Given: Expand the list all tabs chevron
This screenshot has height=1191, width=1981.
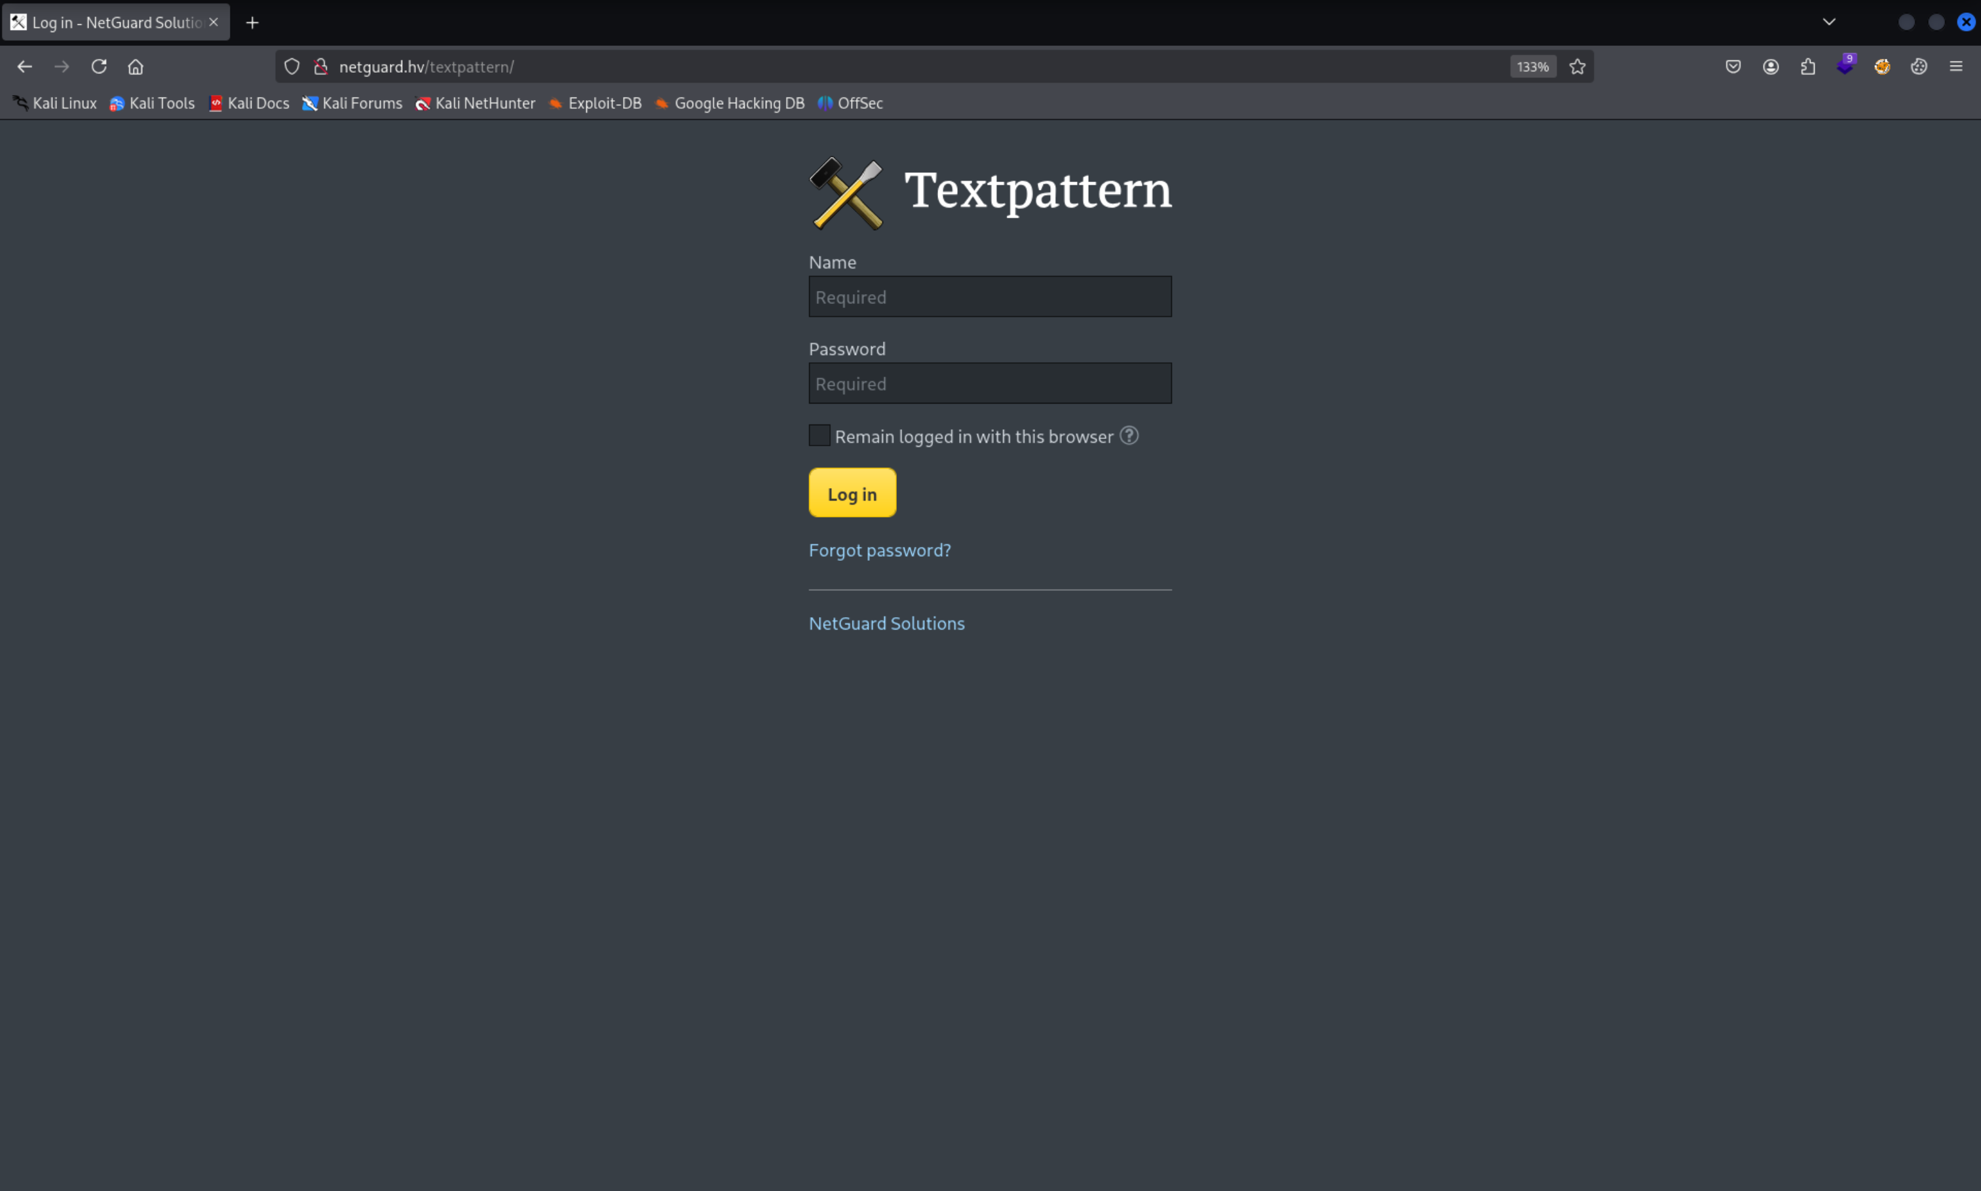Looking at the screenshot, I should coord(1830,22).
